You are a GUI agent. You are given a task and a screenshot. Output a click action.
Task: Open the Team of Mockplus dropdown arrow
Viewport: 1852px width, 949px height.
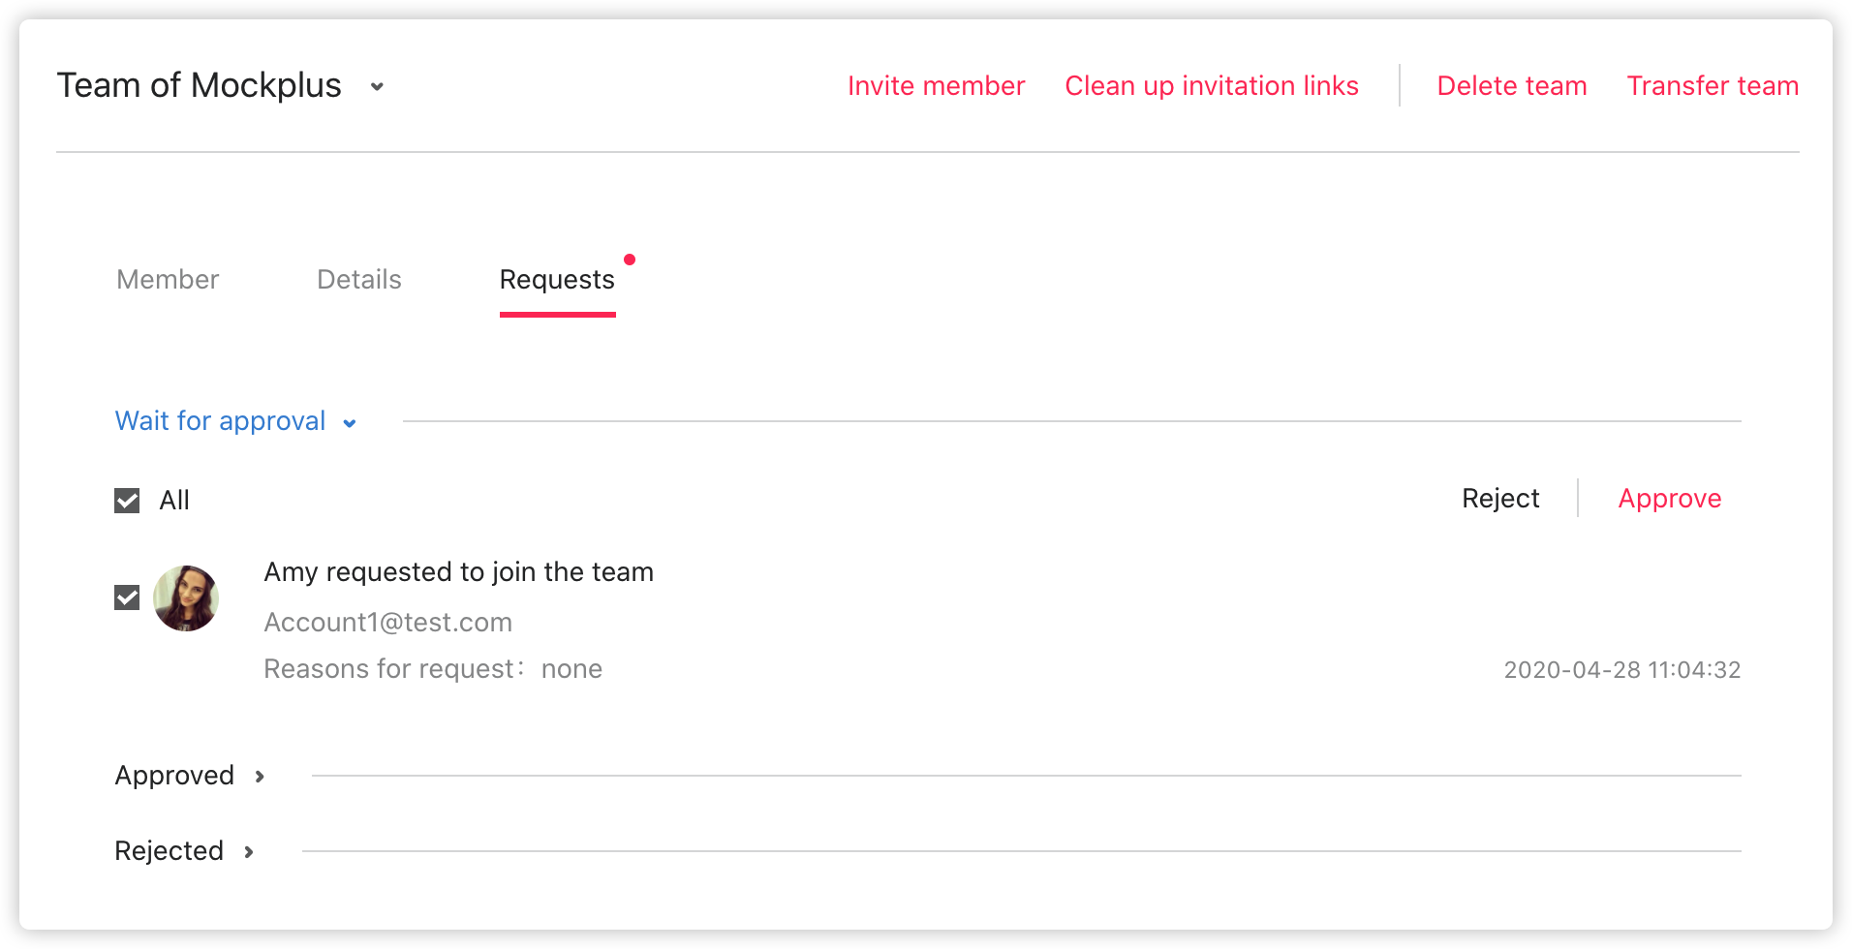coord(377,87)
